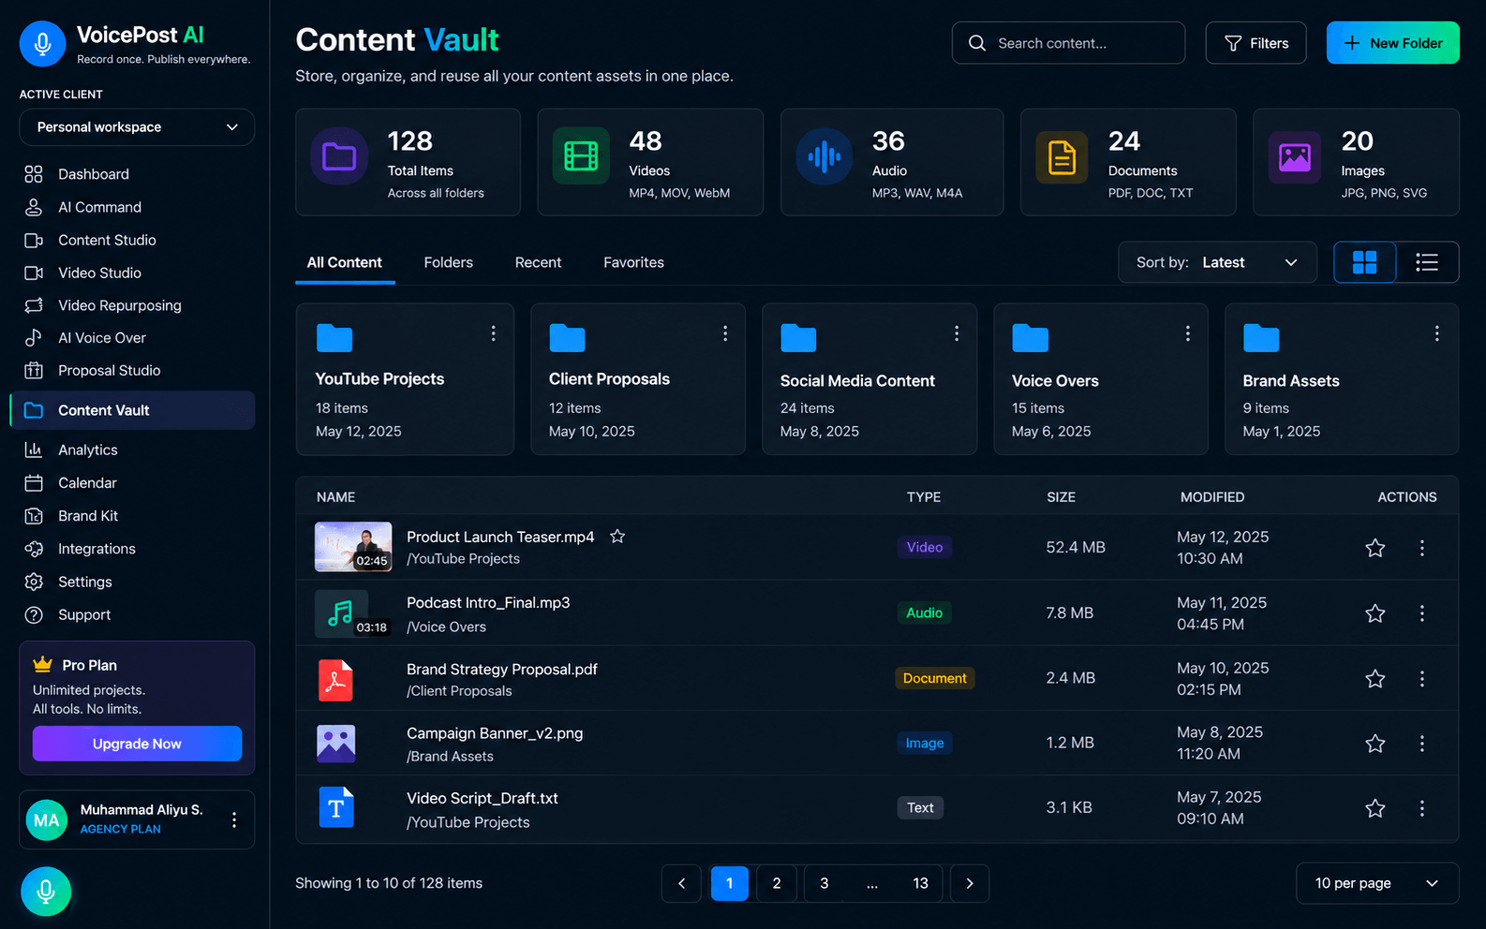Switch to the Folders tab
The image size is (1486, 929).
(449, 262)
